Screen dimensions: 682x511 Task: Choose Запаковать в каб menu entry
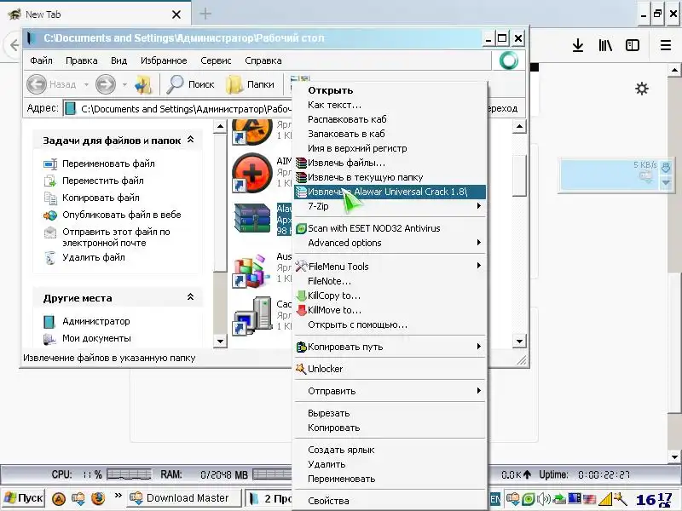(346, 134)
